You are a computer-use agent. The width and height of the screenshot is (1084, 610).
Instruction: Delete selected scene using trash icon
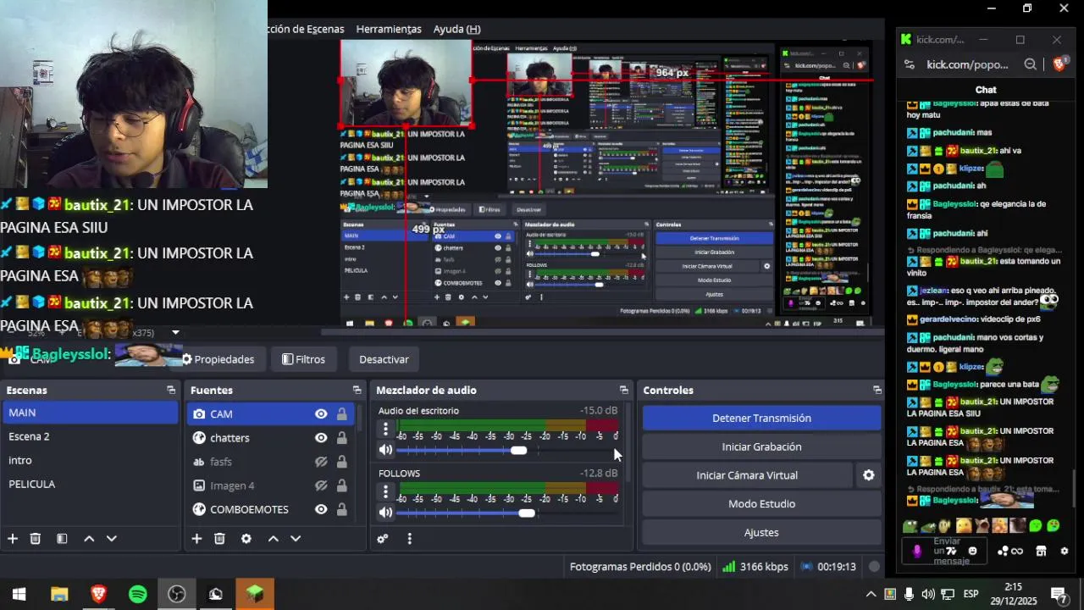36,539
